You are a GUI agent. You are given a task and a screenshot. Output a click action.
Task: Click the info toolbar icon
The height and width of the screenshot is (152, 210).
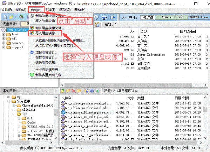pyautogui.click(x=96, y=17)
